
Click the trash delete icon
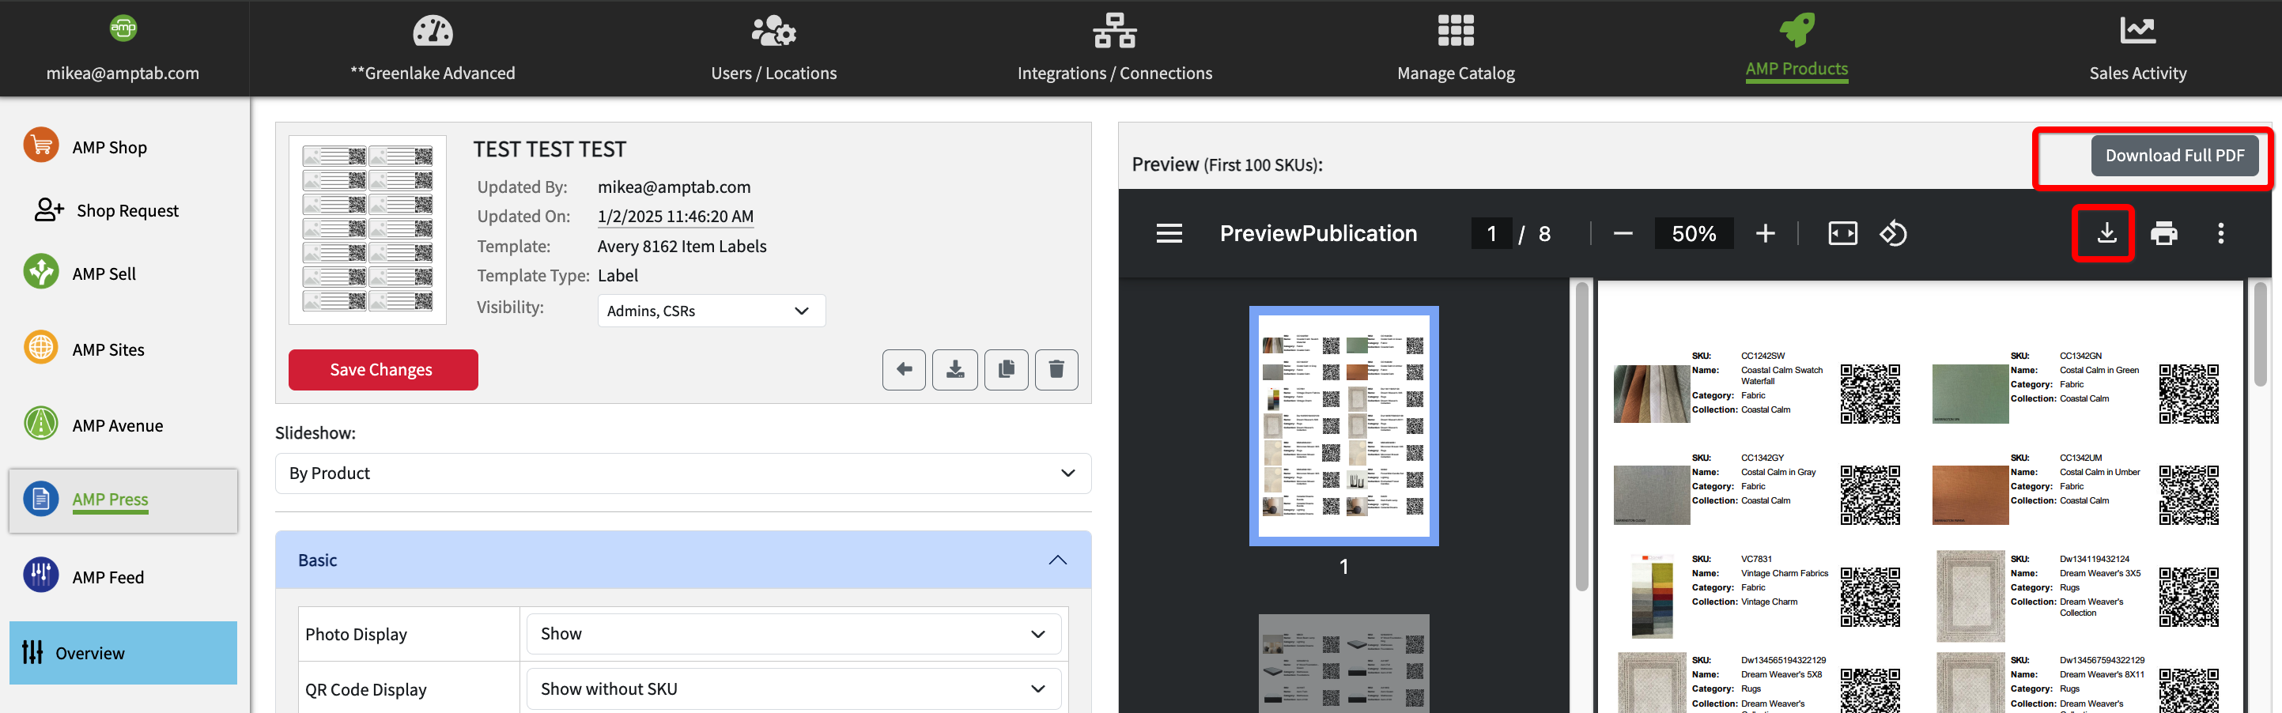1056,369
